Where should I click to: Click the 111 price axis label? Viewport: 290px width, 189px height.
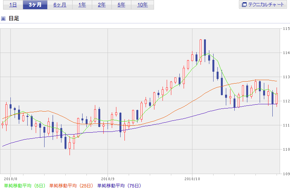[286, 125]
